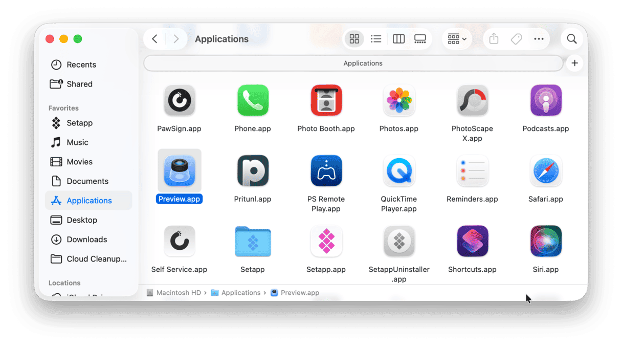Select the Applications tab in tab bar
Screen dimensions: 622x346
[x=353, y=63]
